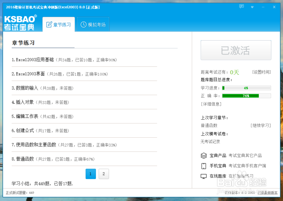The image size is (283, 201).
Task: Open the feedback message icon in title bar
Action: pos(241,7)
